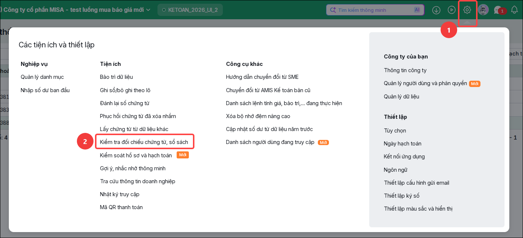This screenshot has width=523, height=238.
Task: Click the AI badge in smart search
Action: (x=417, y=10)
